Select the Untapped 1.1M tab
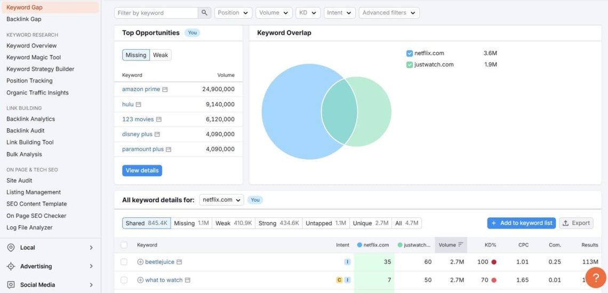Screen dimensions: 608x293 326,223
